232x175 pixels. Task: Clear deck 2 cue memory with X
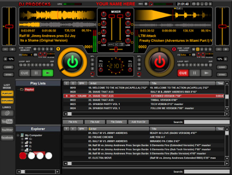[210, 49]
